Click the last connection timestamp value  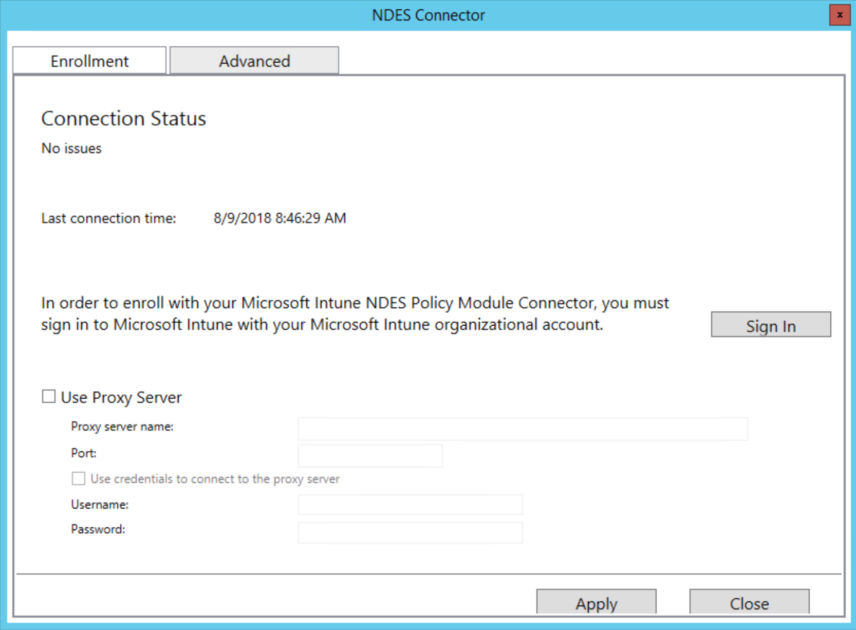pyautogui.click(x=280, y=218)
